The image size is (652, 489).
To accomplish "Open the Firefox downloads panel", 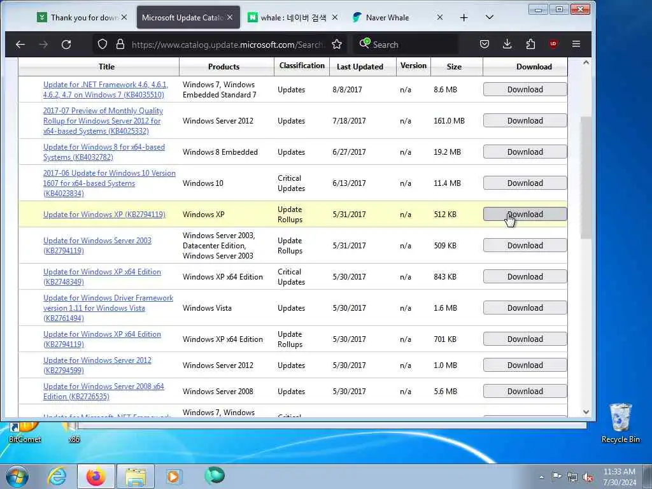I will click(507, 44).
